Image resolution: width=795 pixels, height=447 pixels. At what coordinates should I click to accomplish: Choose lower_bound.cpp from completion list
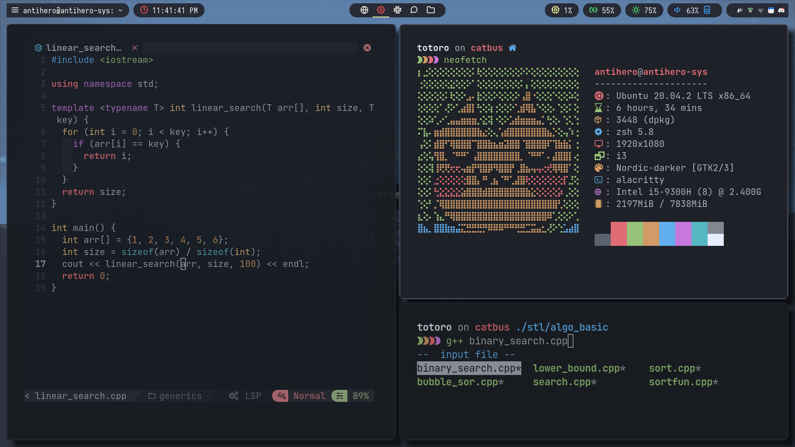point(579,368)
